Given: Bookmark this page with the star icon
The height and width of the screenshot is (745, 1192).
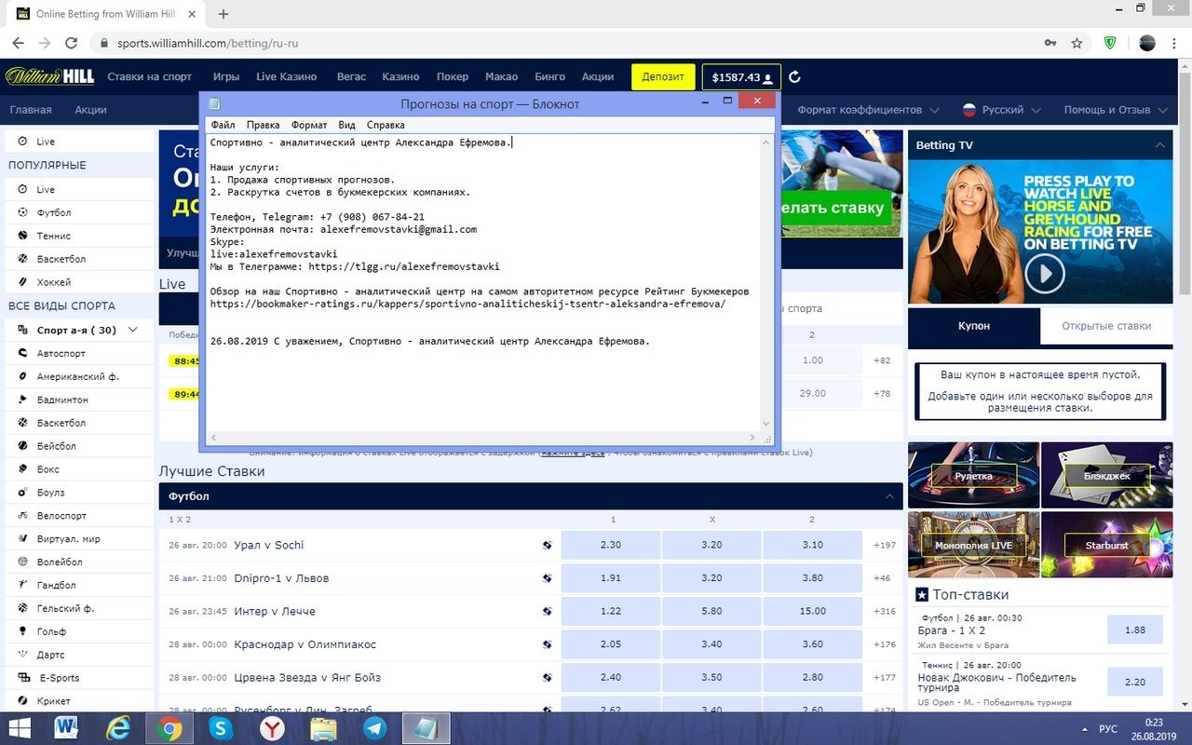Looking at the screenshot, I should pyautogui.click(x=1077, y=43).
